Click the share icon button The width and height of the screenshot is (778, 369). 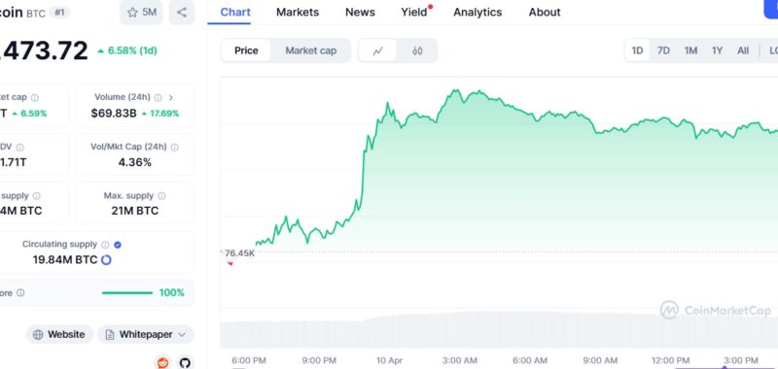(182, 13)
